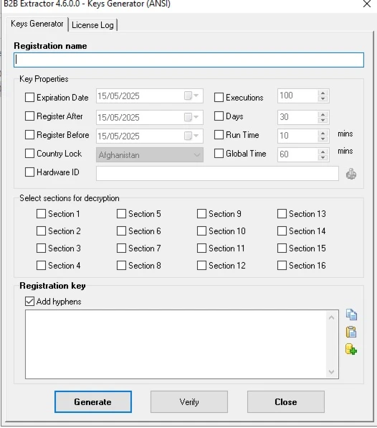The image size is (377, 428).
Task: Check Section 4 for decryption
Action: click(x=41, y=265)
